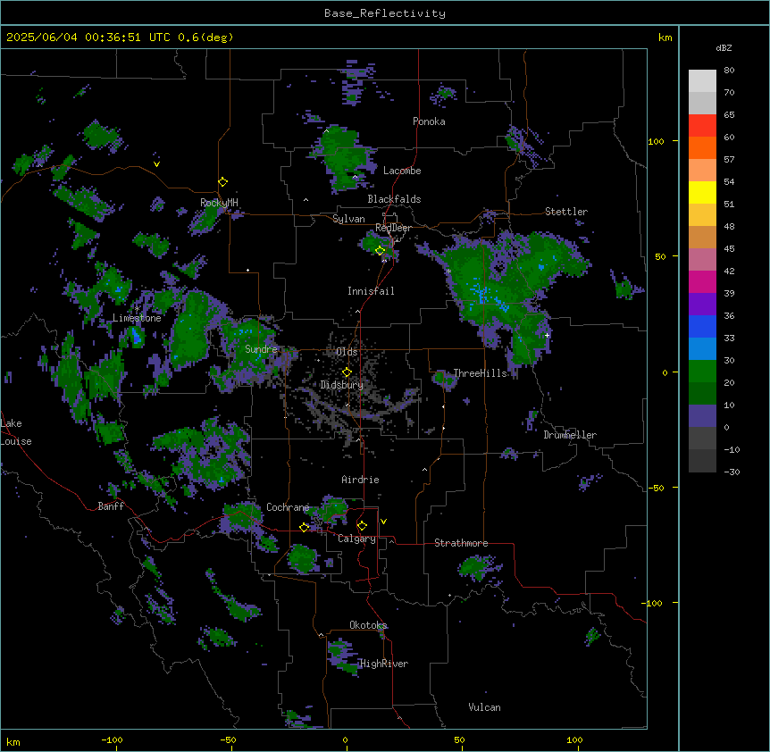Pick the light gray 70-80 dBZ legend swatch

[x=702, y=81]
